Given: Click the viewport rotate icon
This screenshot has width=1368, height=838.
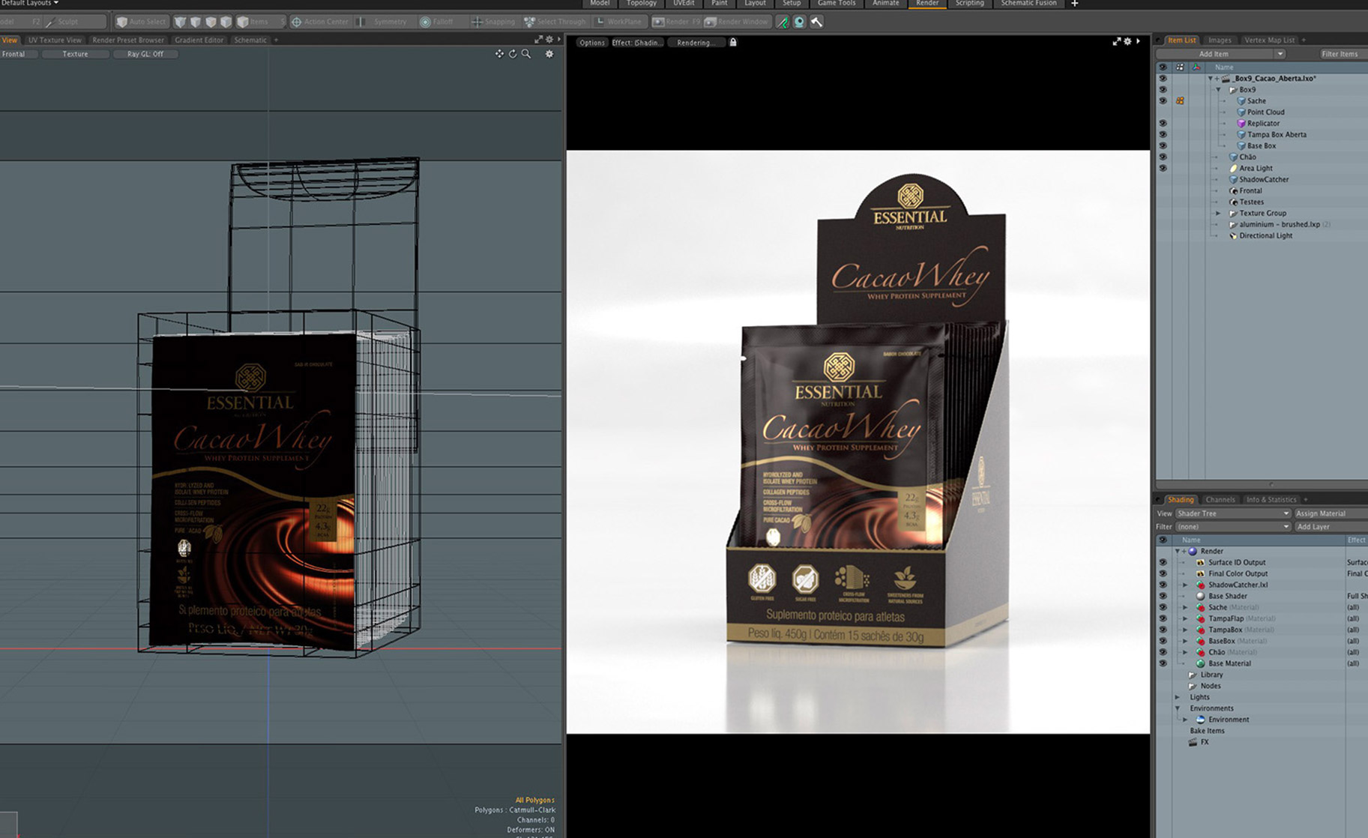Looking at the screenshot, I should tap(513, 54).
